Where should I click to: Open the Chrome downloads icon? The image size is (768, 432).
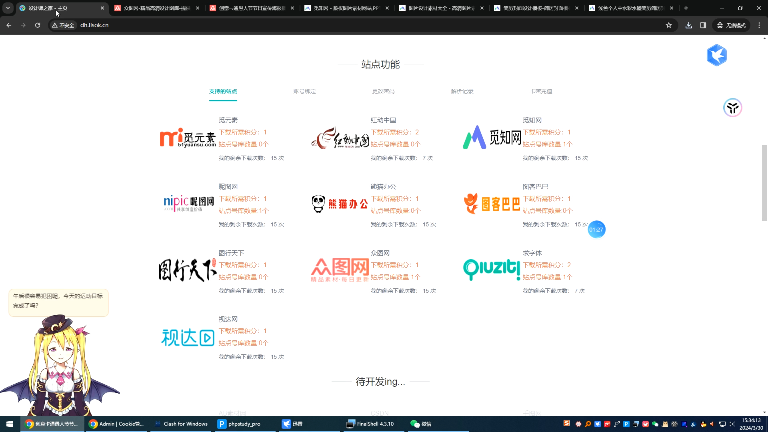click(689, 25)
